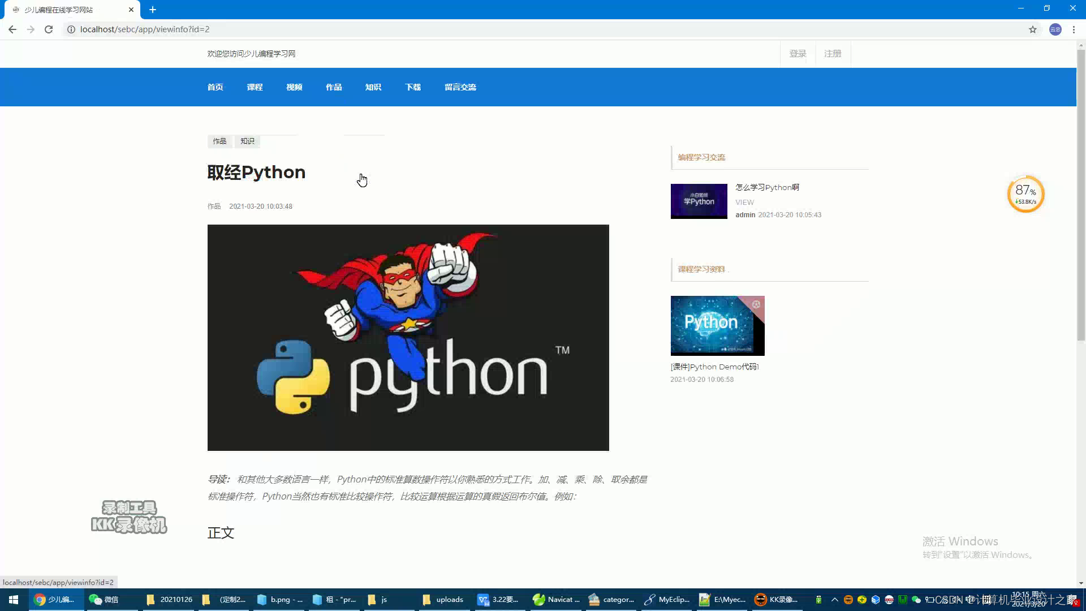Select 视频 in navigation bar

(294, 87)
